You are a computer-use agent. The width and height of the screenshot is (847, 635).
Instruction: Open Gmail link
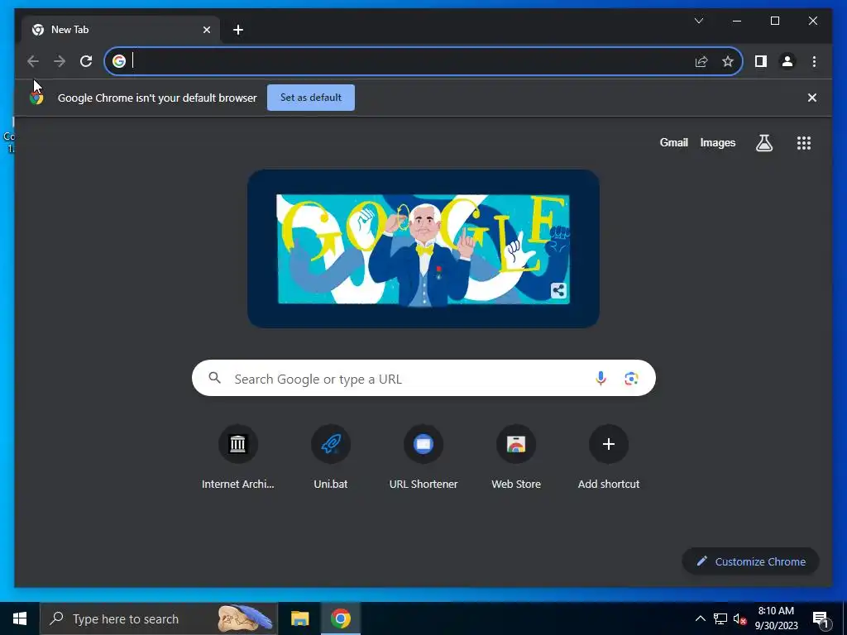click(x=673, y=142)
